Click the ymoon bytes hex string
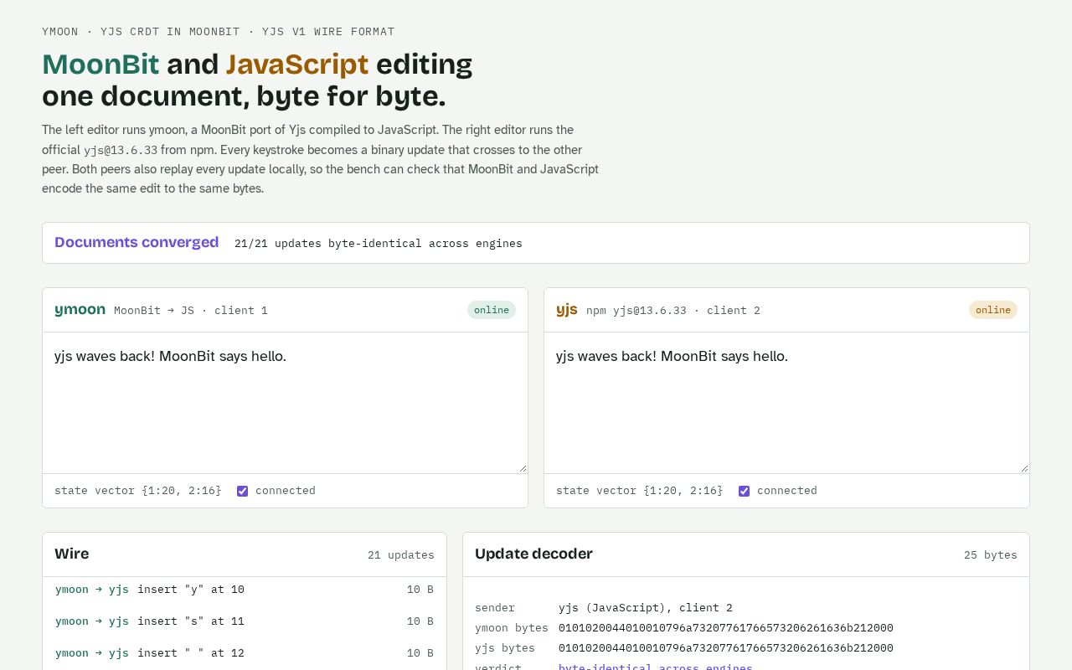The width and height of the screenshot is (1072, 670). click(x=726, y=628)
